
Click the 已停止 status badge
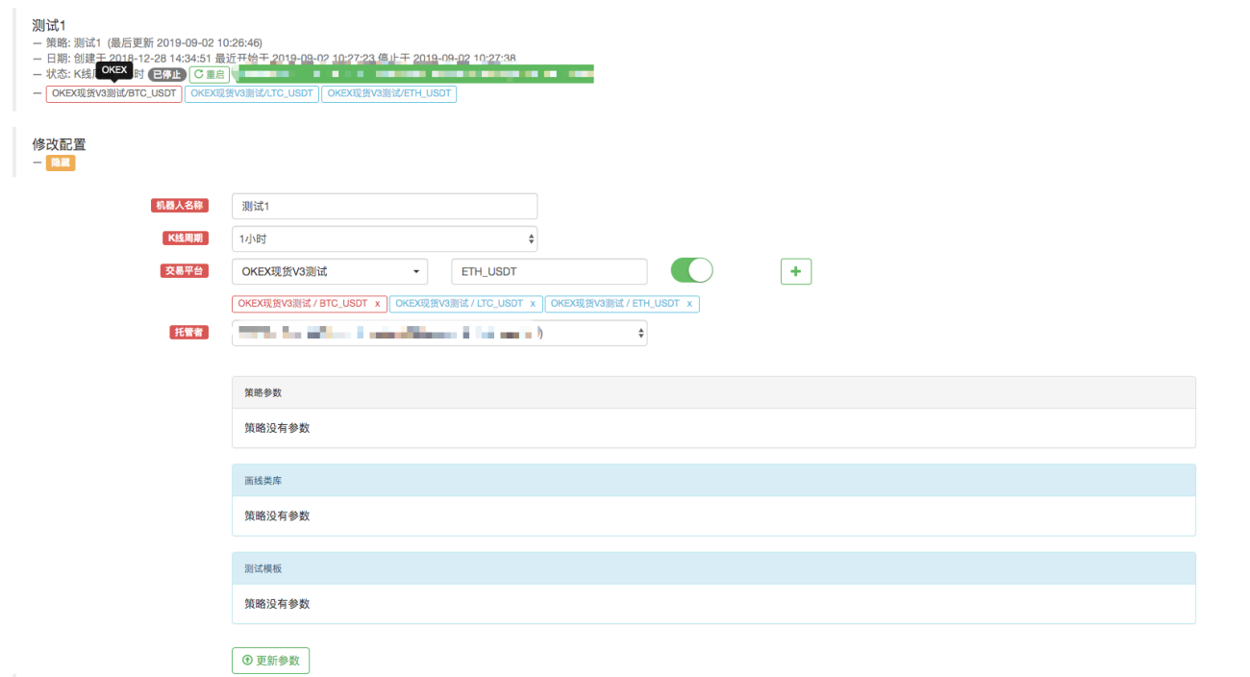tap(166, 75)
